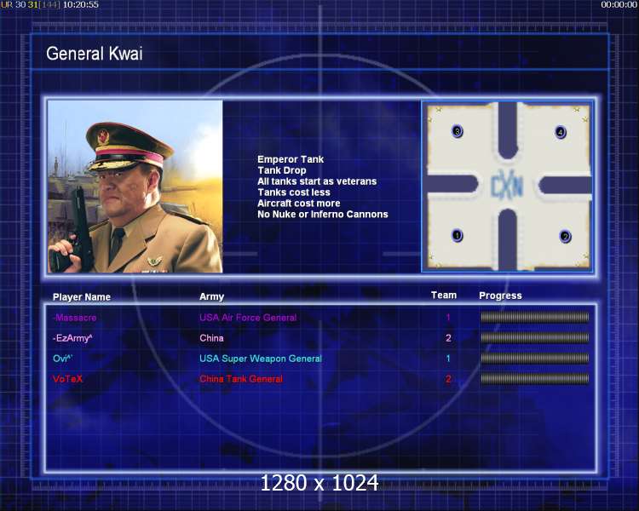Click the China army entry for -EzArmy^
The width and height of the screenshot is (639, 511).
point(211,338)
